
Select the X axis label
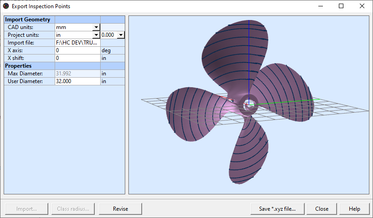[15, 50]
